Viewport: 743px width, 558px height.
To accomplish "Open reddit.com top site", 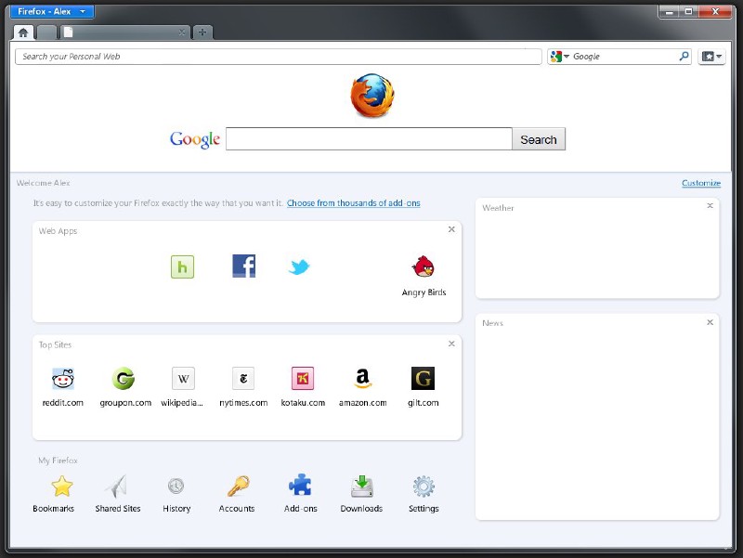I will coord(63,387).
